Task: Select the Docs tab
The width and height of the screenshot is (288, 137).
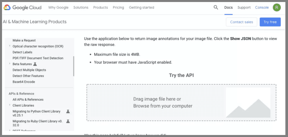Action: (229, 7)
